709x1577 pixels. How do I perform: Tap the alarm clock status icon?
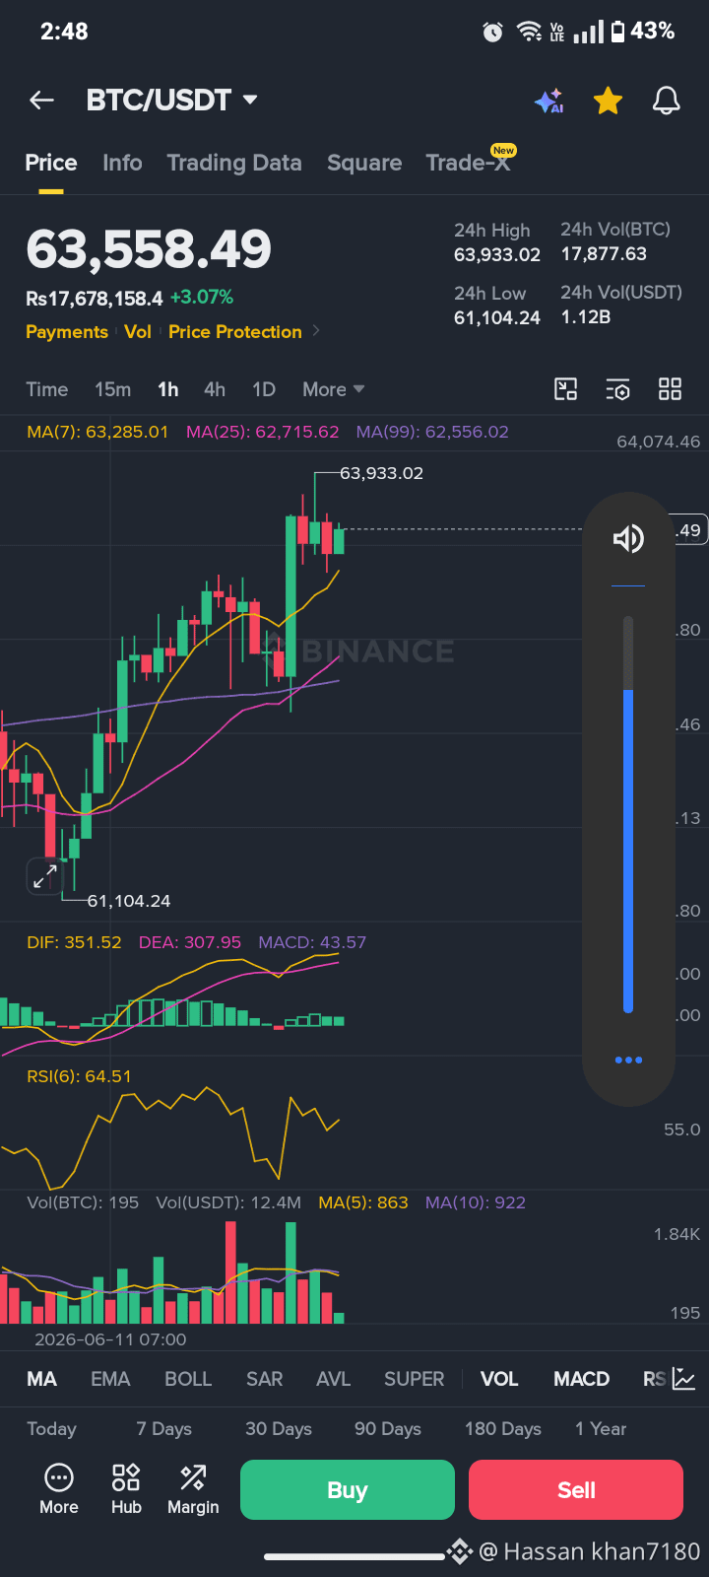point(492,32)
